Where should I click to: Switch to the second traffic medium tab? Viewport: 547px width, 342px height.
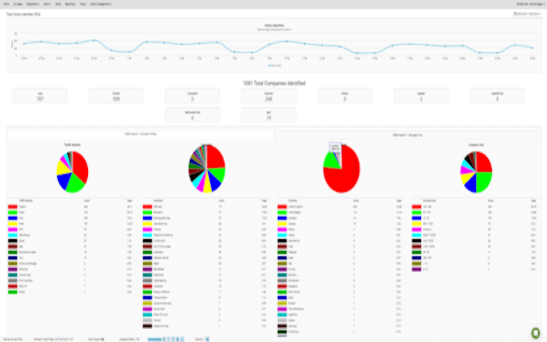(407, 135)
